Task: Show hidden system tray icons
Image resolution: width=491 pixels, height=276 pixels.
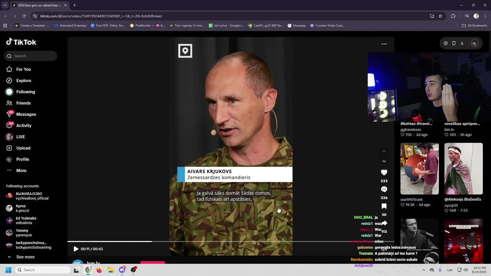Action: (423, 270)
